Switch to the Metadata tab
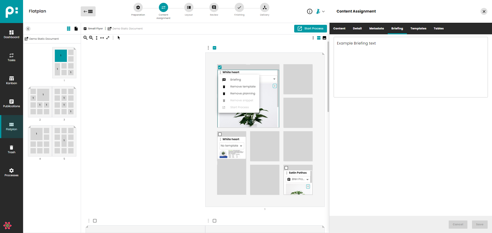The height and width of the screenshot is (233, 492). 376,29
